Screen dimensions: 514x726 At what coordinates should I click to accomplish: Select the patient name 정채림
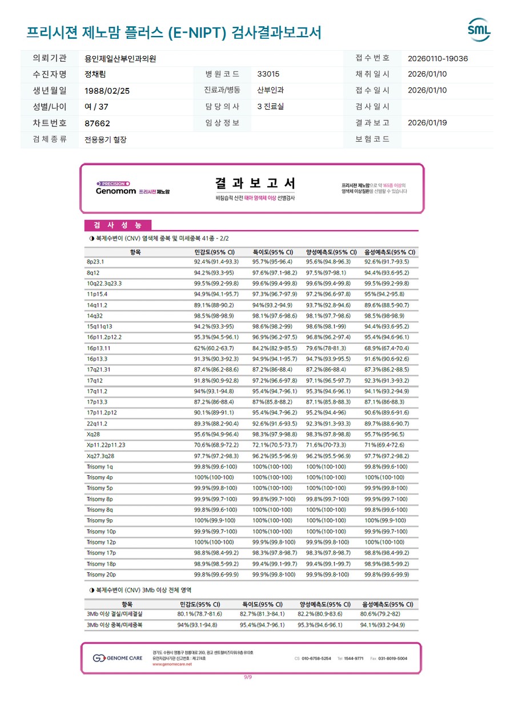point(95,74)
